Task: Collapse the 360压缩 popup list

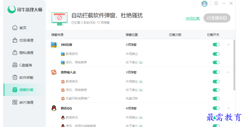Action: (x=228, y=44)
